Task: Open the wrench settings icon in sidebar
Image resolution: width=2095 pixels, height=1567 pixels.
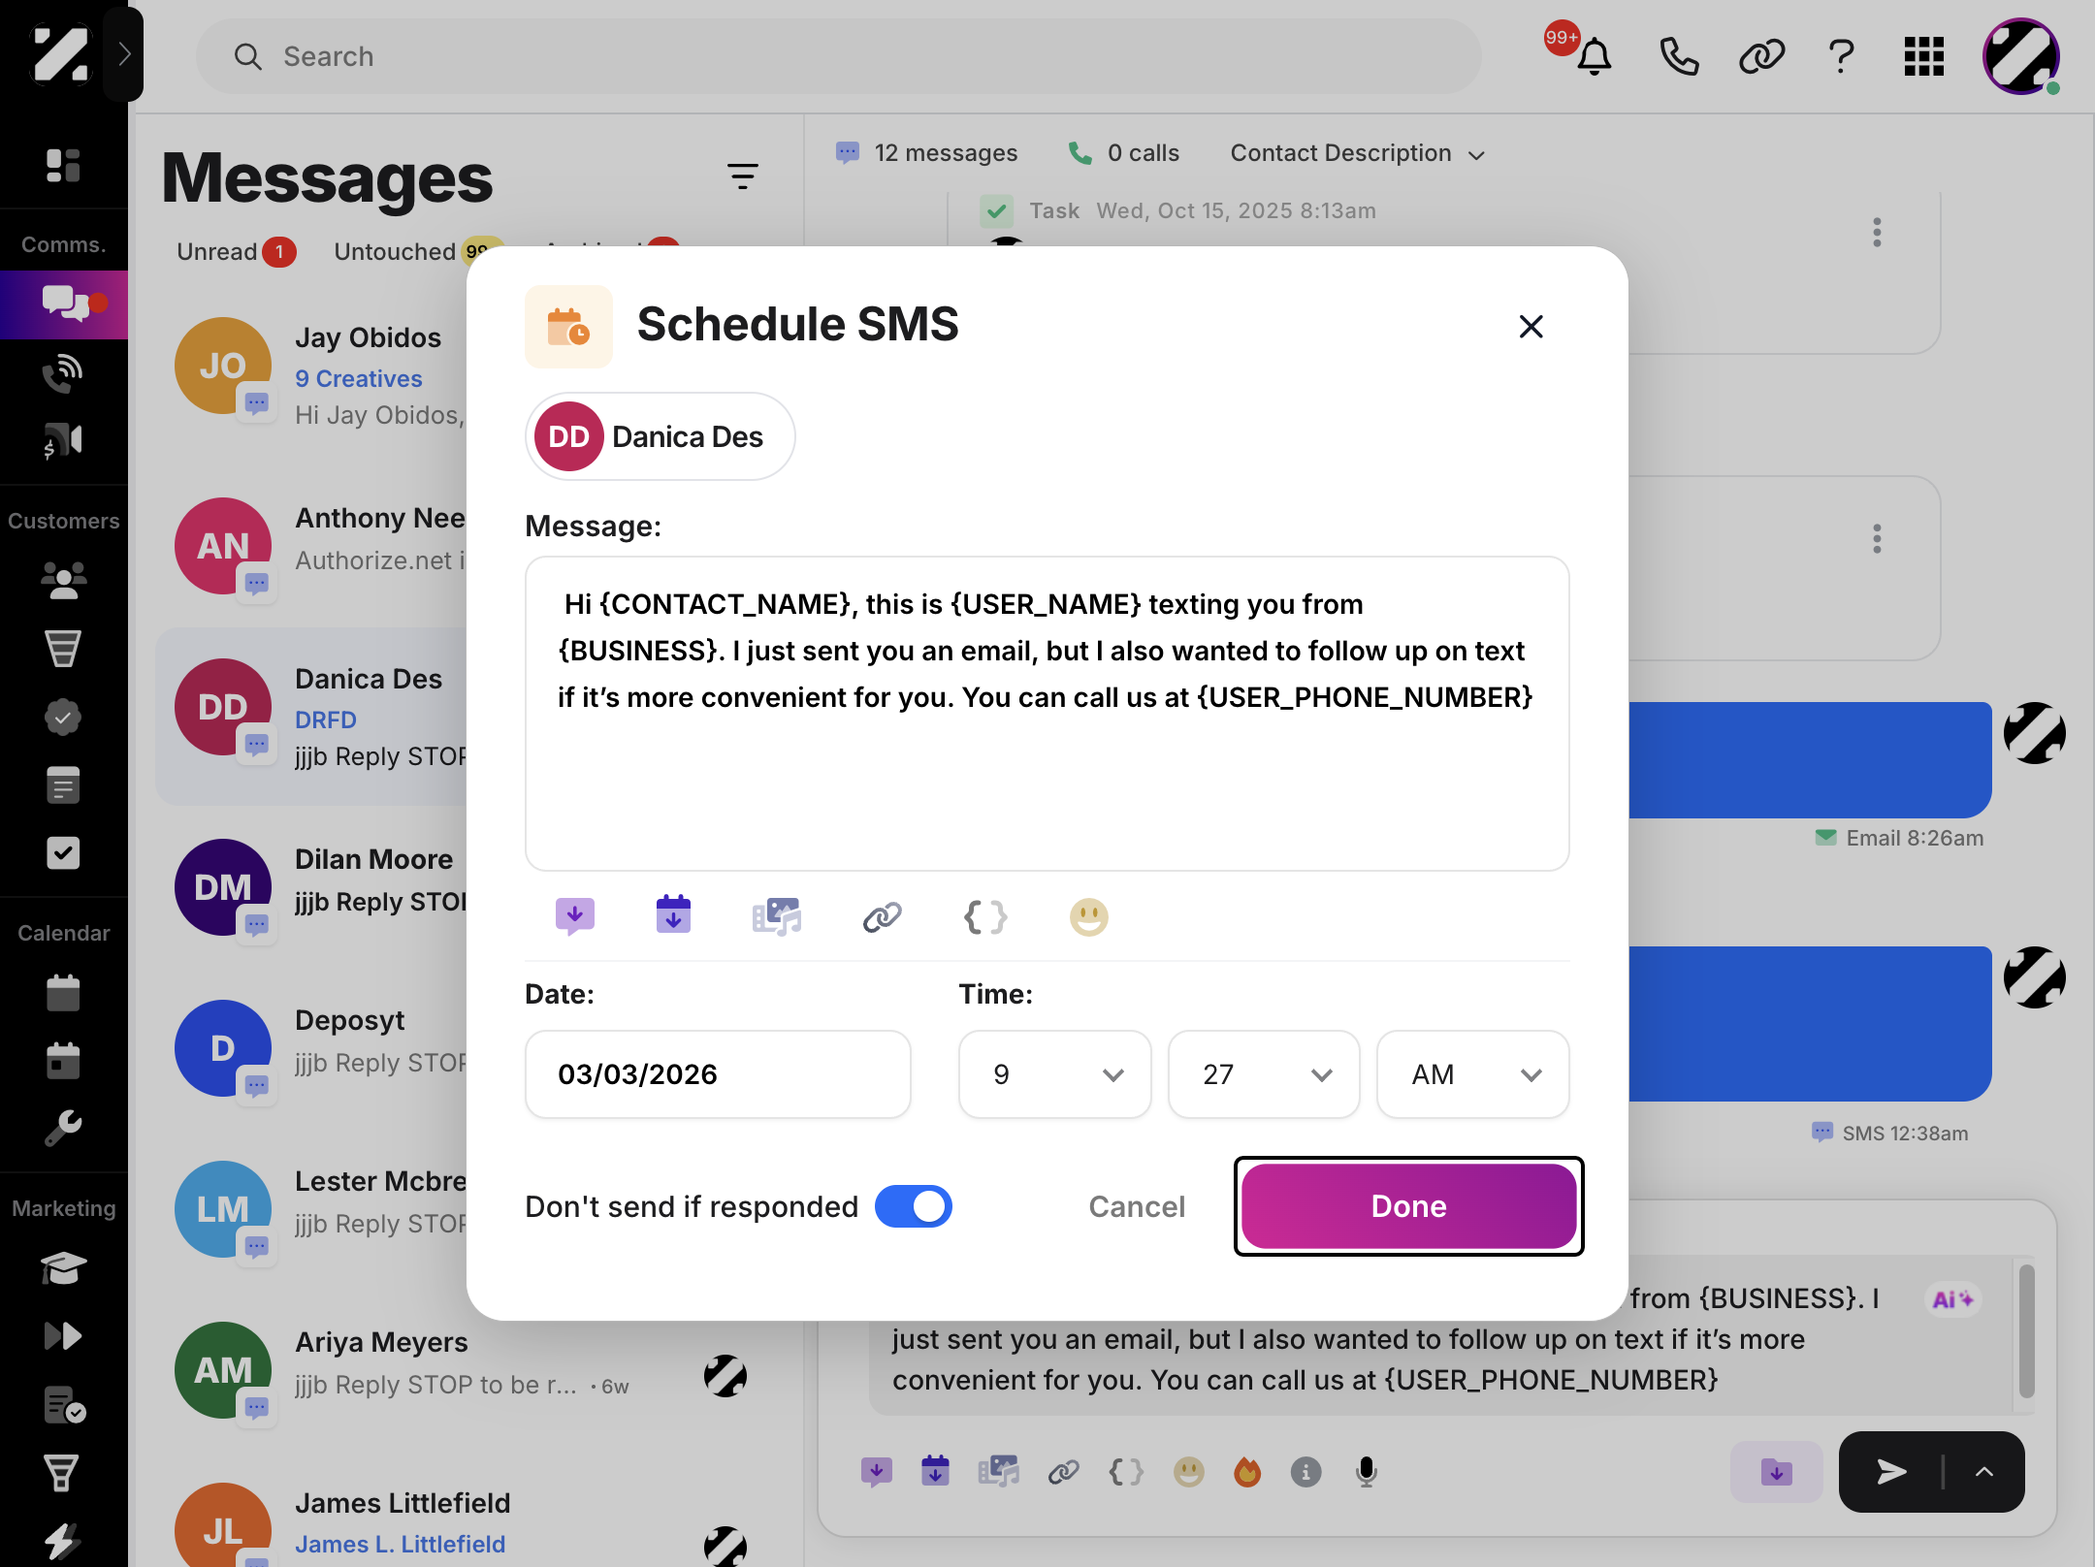Action: 63,1128
